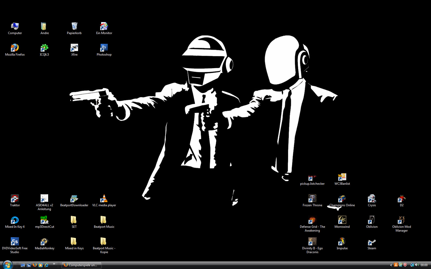Viewport: 431px width, 269px height.
Task: Show hidden system tray icons arrow
Action: pyautogui.click(x=391, y=265)
